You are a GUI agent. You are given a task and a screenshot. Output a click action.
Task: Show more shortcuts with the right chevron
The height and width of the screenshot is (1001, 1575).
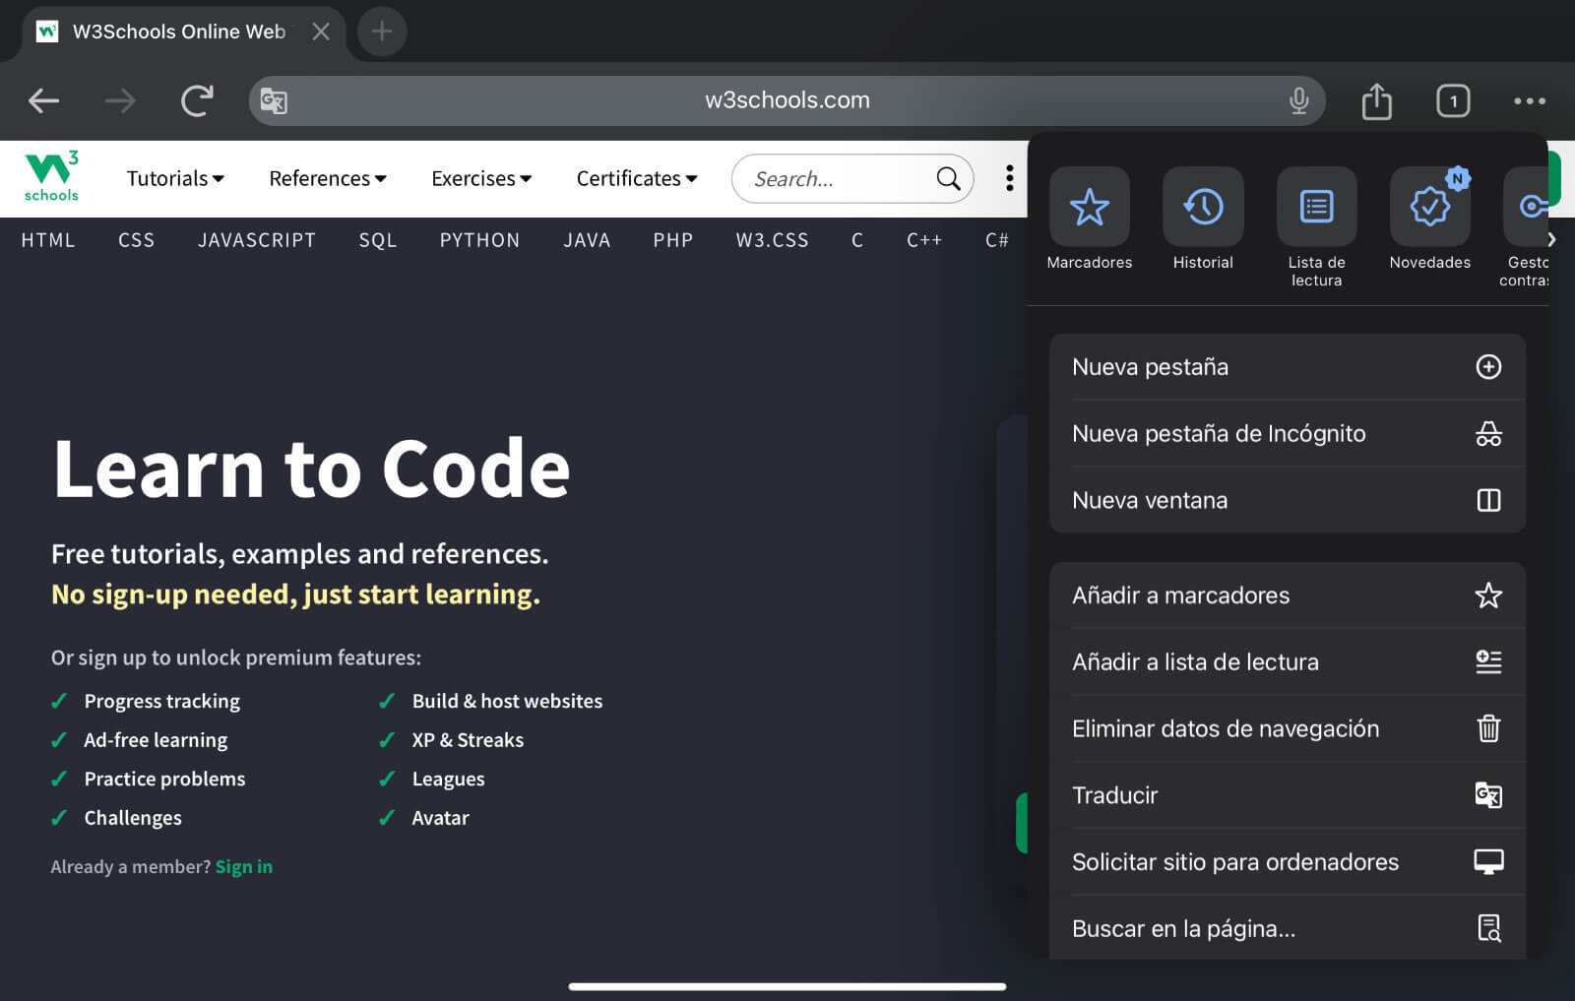point(1551,239)
